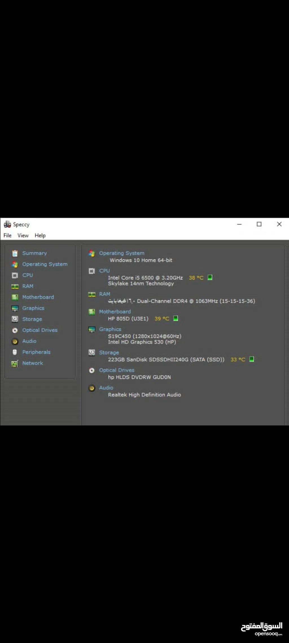Select Graphics in the left sidebar

(33, 308)
